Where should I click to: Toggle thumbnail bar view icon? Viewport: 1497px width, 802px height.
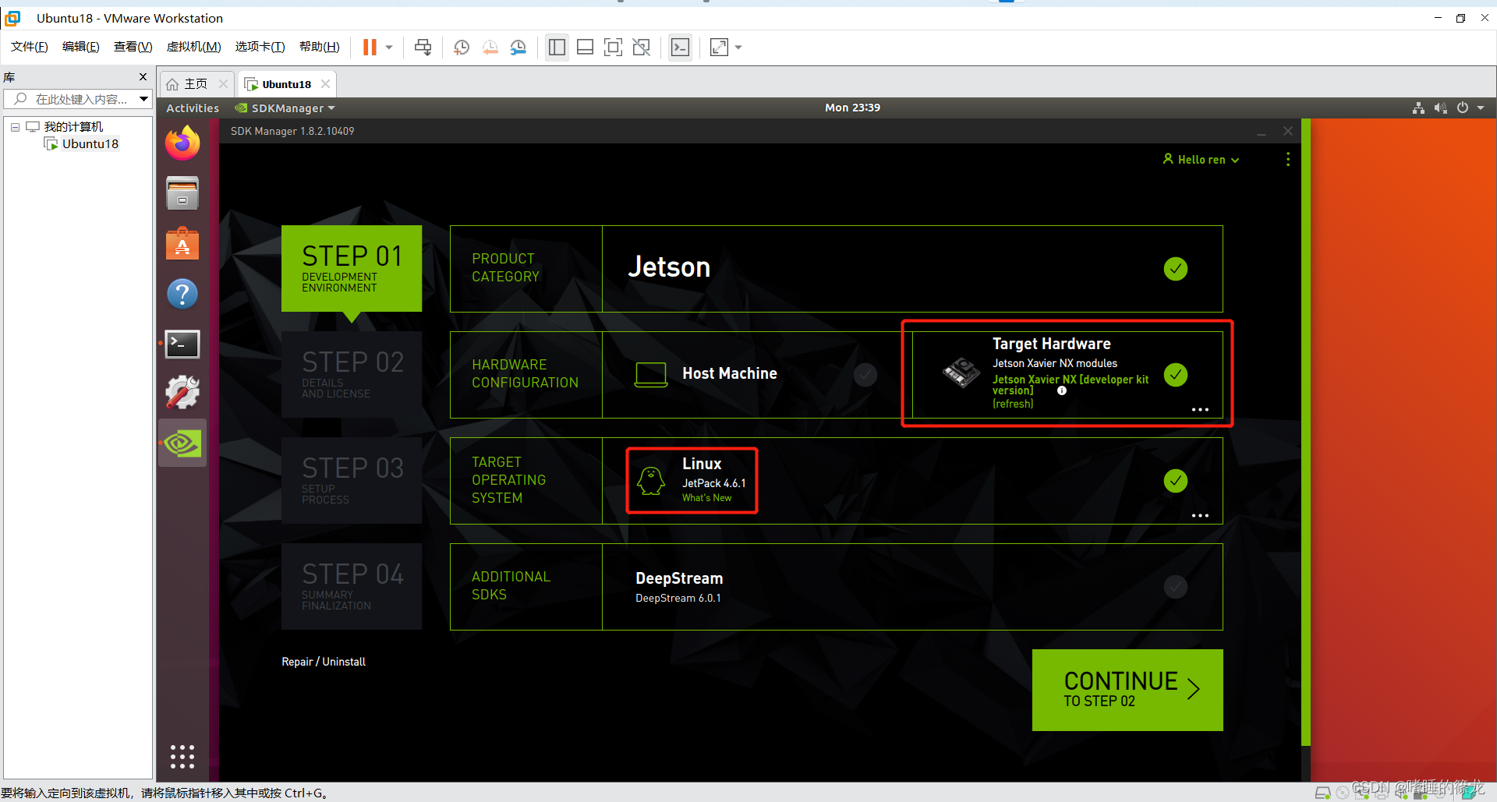pyautogui.click(x=585, y=48)
